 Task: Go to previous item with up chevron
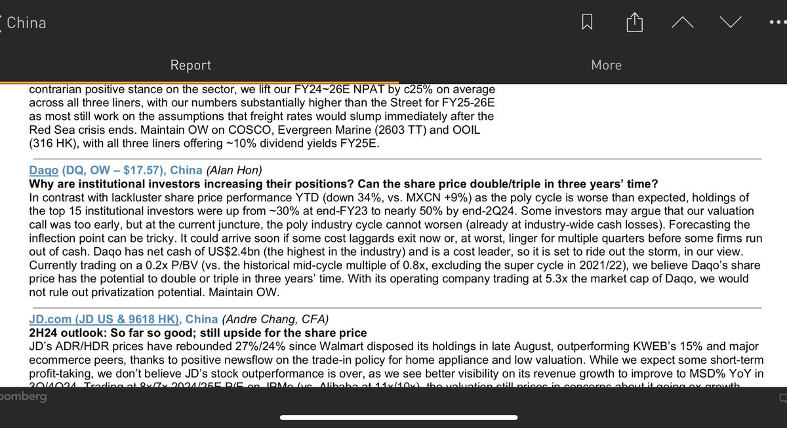coord(682,23)
